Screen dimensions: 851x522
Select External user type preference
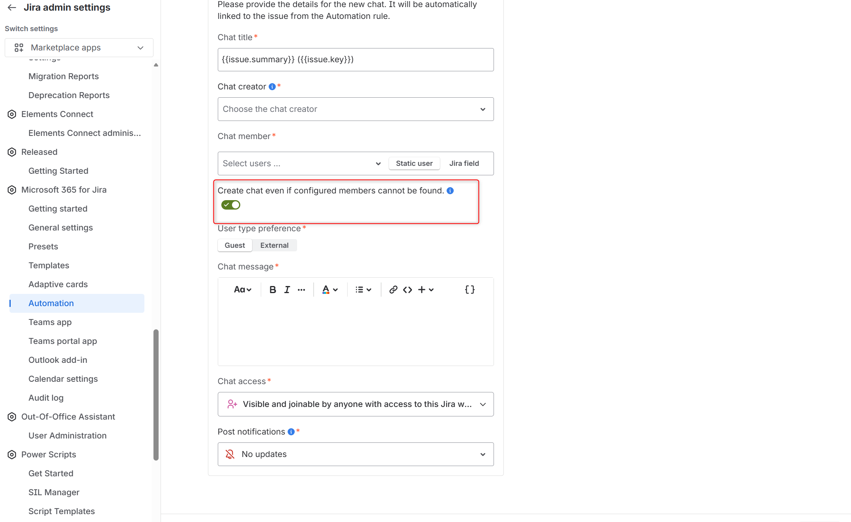coord(274,245)
